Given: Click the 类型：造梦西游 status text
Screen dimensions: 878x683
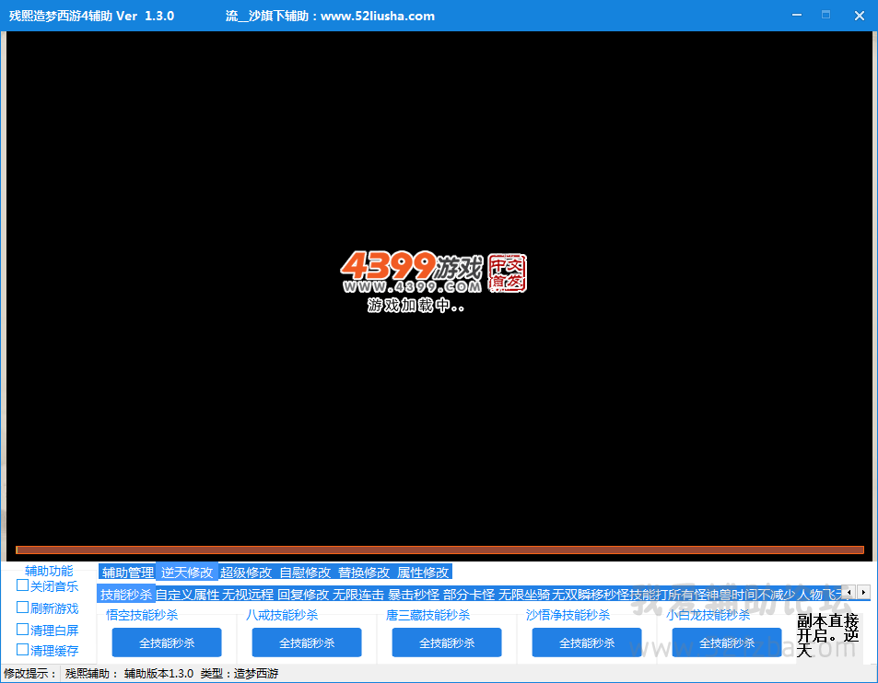Looking at the screenshot, I should click(x=240, y=674).
